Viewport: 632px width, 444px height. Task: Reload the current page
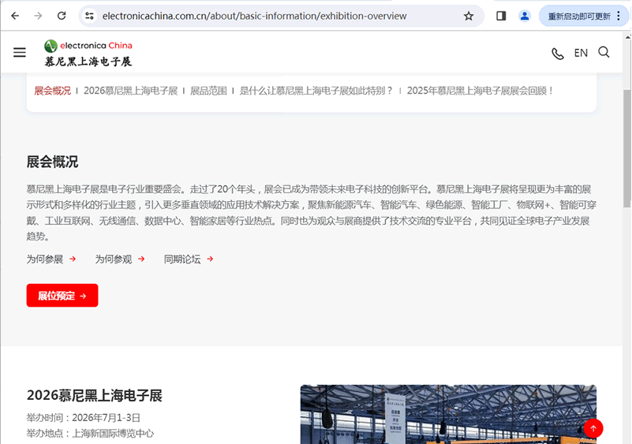[62, 16]
